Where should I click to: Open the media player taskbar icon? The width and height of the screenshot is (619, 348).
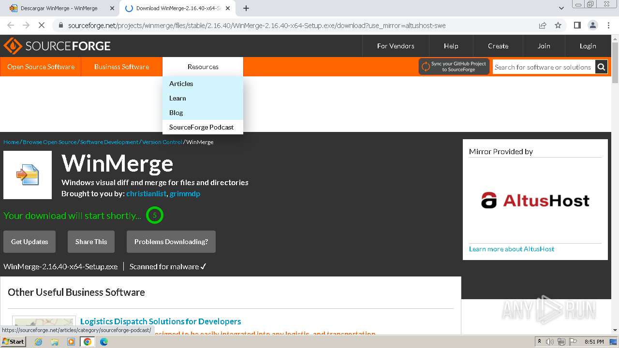(71, 342)
